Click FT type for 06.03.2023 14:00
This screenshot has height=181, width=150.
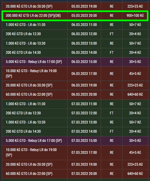point(112,53)
